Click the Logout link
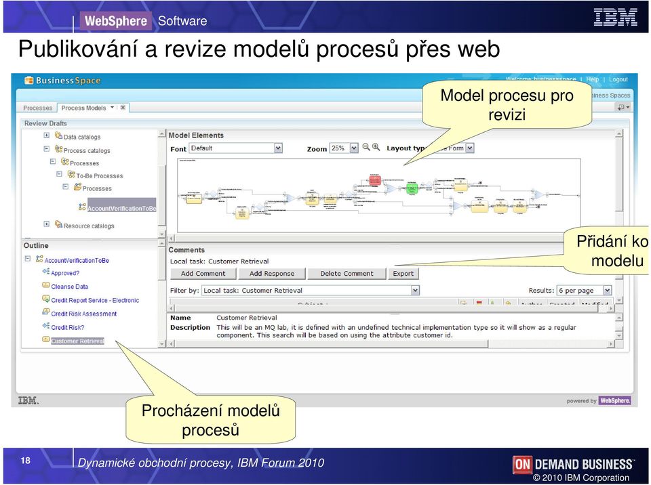 click(x=618, y=79)
